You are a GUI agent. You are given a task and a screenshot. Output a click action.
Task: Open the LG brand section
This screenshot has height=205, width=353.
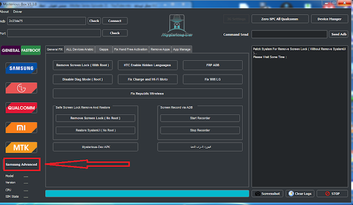point(21,88)
